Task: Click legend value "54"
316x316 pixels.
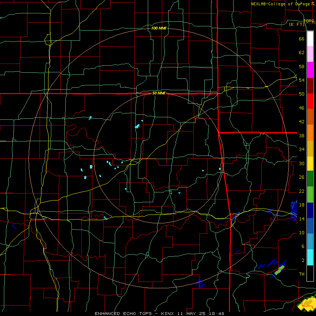Action: tap(302, 80)
